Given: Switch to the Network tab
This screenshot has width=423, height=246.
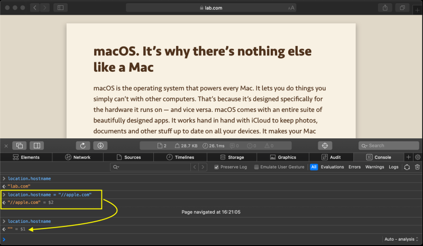Looking at the screenshot, I should click(x=78, y=157).
